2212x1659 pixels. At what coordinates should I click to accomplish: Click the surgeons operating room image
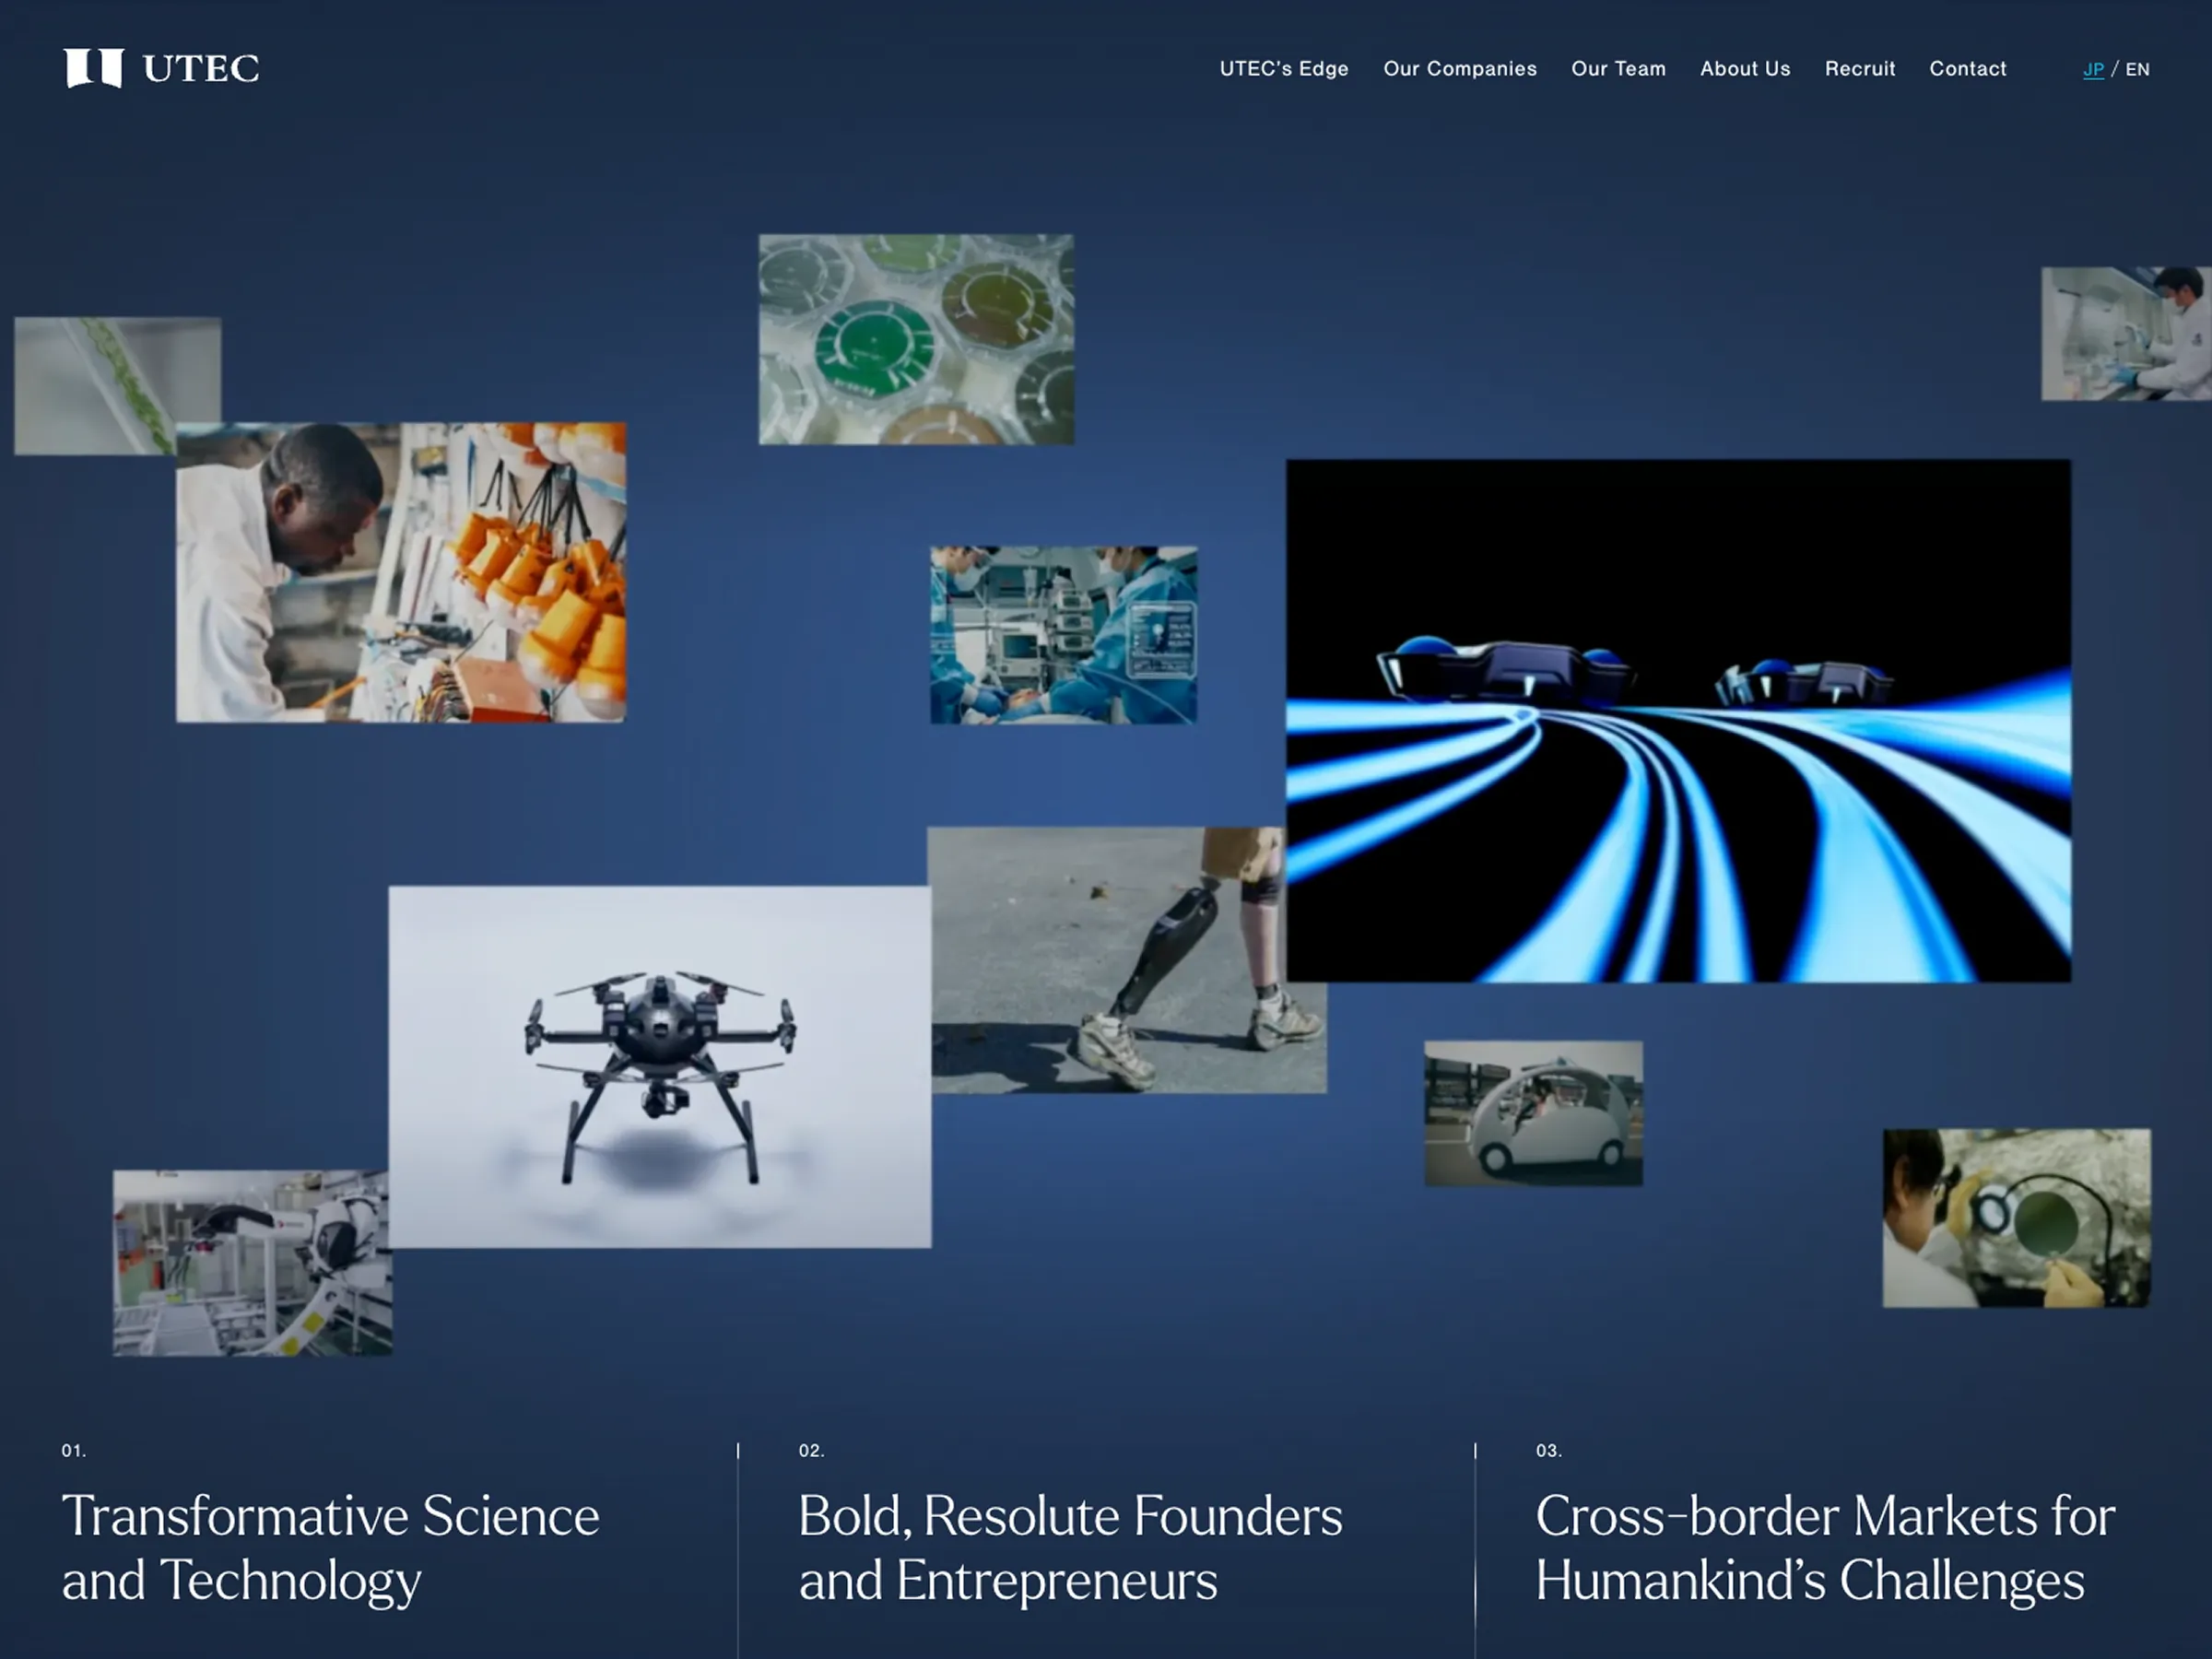1063,634
